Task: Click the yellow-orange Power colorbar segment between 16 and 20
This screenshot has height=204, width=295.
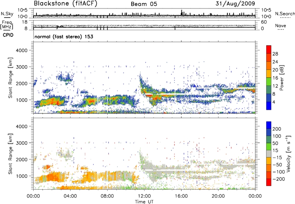Action: 269,74
